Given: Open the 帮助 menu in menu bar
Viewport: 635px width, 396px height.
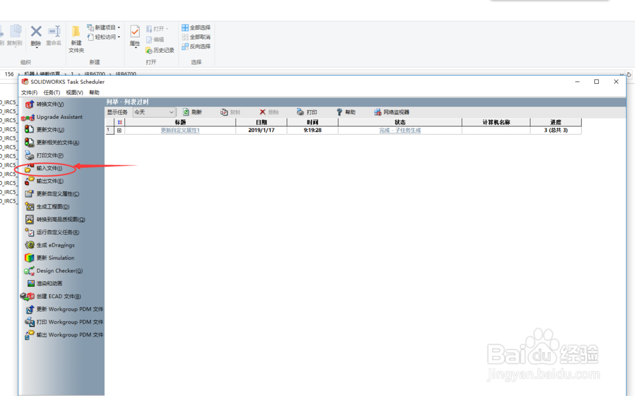Looking at the screenshot, I should tap(95, 93).
